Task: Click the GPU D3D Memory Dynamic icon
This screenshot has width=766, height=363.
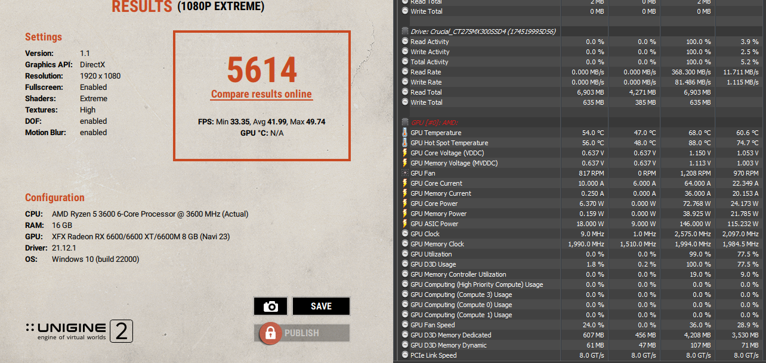Action: pyautogui.click(x=405, y=345)
